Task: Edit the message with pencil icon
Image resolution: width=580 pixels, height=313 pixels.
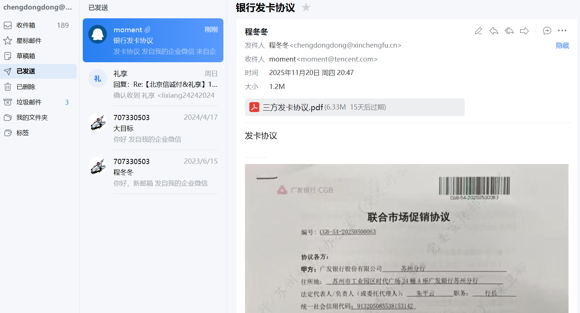Action: point(478,31)
